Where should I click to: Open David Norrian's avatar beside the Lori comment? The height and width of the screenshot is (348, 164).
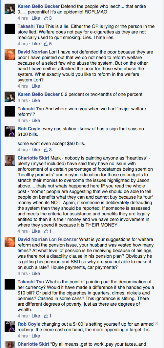pos(10,54)
